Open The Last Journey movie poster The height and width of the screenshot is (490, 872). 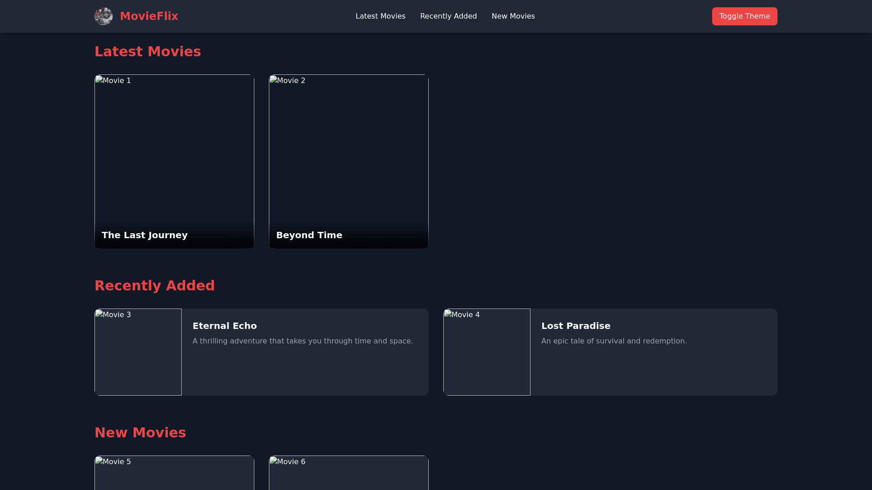(x=174, y=150)
